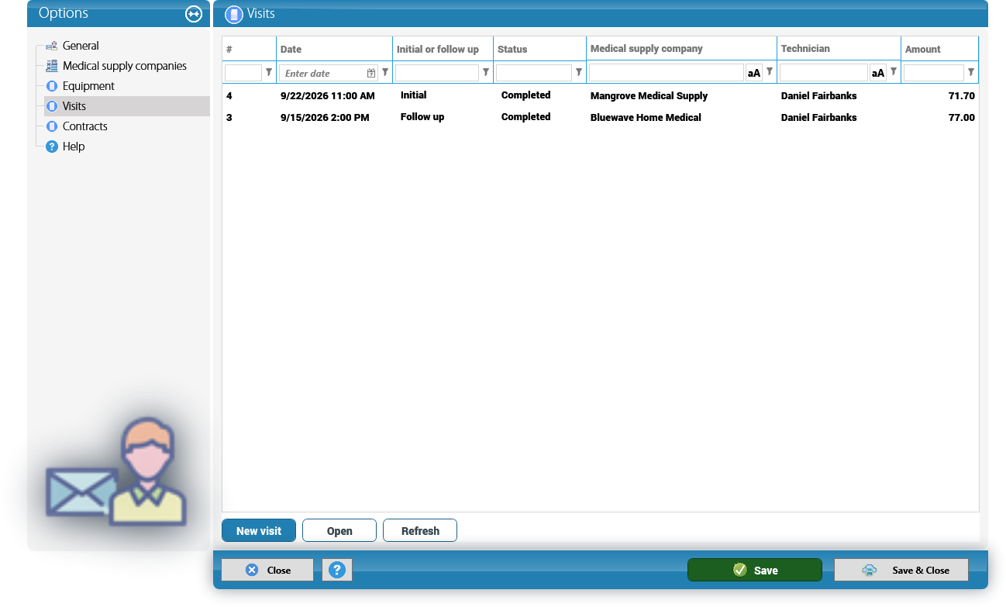Select the Mangrove Medical Supply visit row
This screenshot has width=1006, height=607.
[601, 96]
